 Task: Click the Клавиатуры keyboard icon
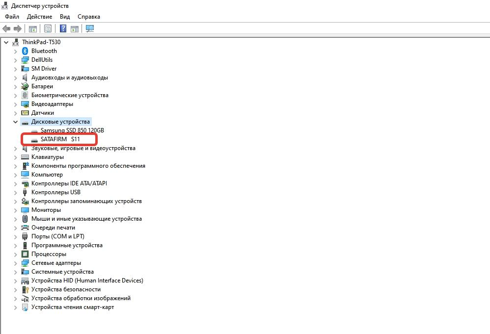[25, 157]
